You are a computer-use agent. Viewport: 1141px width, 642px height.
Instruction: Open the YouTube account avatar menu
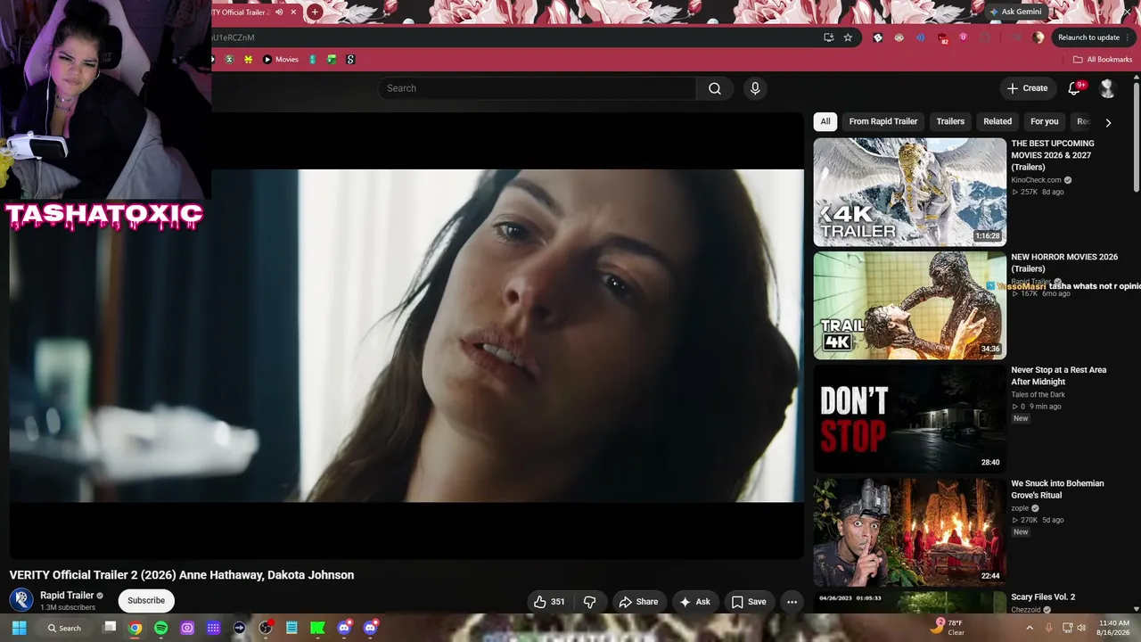point(1107,88)
